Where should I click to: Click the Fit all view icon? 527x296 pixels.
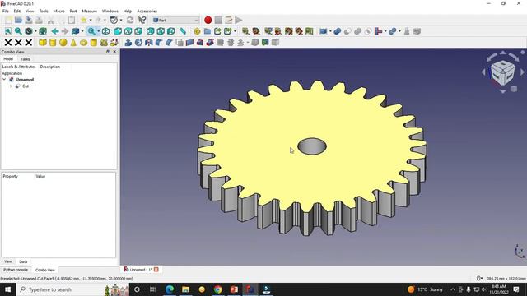7,31
